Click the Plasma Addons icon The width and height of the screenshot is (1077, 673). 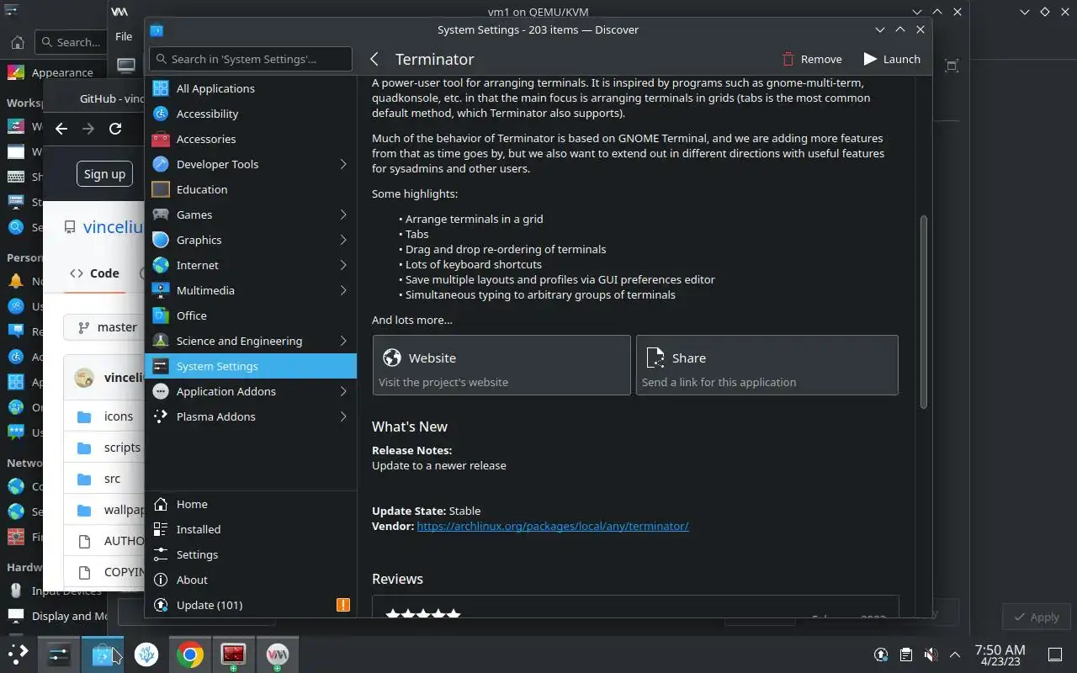[161, 416]
